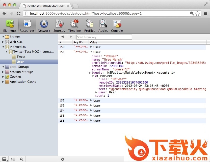
Task: Bookmark this page with the star
Action: pyautogui.click(x=198, y=14)
